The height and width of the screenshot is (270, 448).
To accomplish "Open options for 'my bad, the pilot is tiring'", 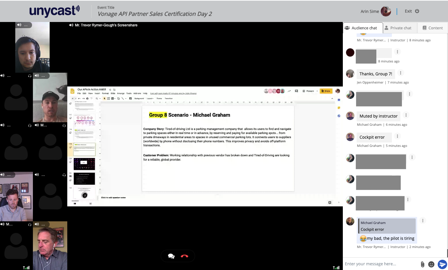I will point(423,221).
